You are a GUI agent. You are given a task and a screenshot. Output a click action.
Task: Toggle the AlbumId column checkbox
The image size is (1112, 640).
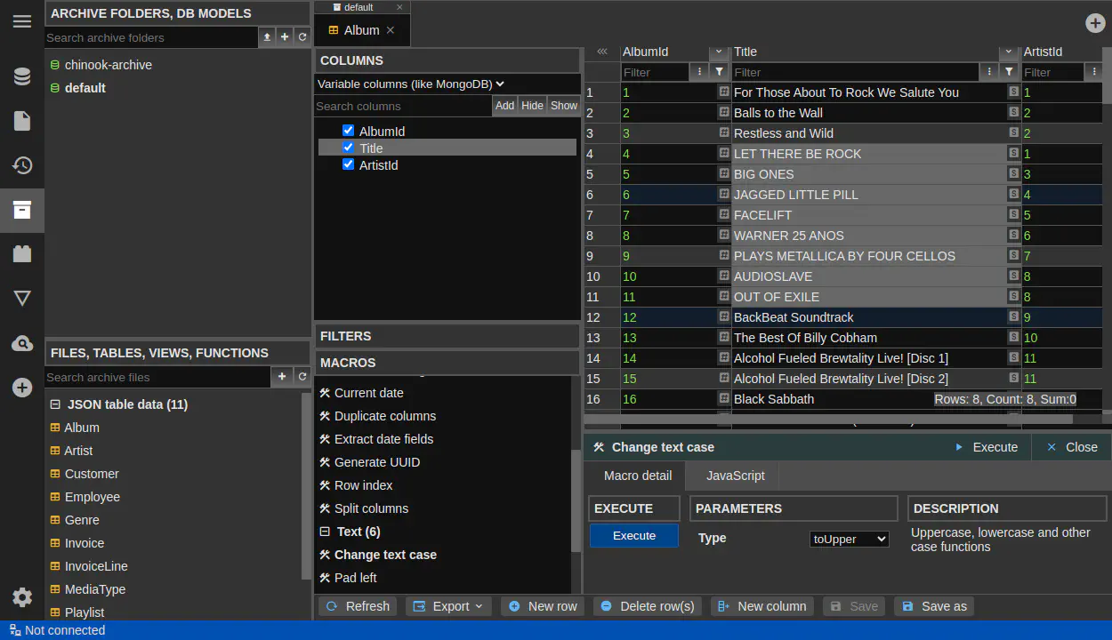tap(348, 131)
